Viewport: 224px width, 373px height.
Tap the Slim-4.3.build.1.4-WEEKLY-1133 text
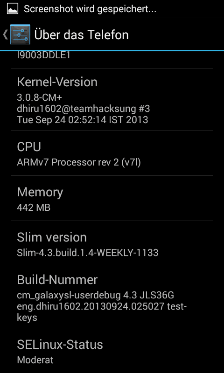coord(88,253)
